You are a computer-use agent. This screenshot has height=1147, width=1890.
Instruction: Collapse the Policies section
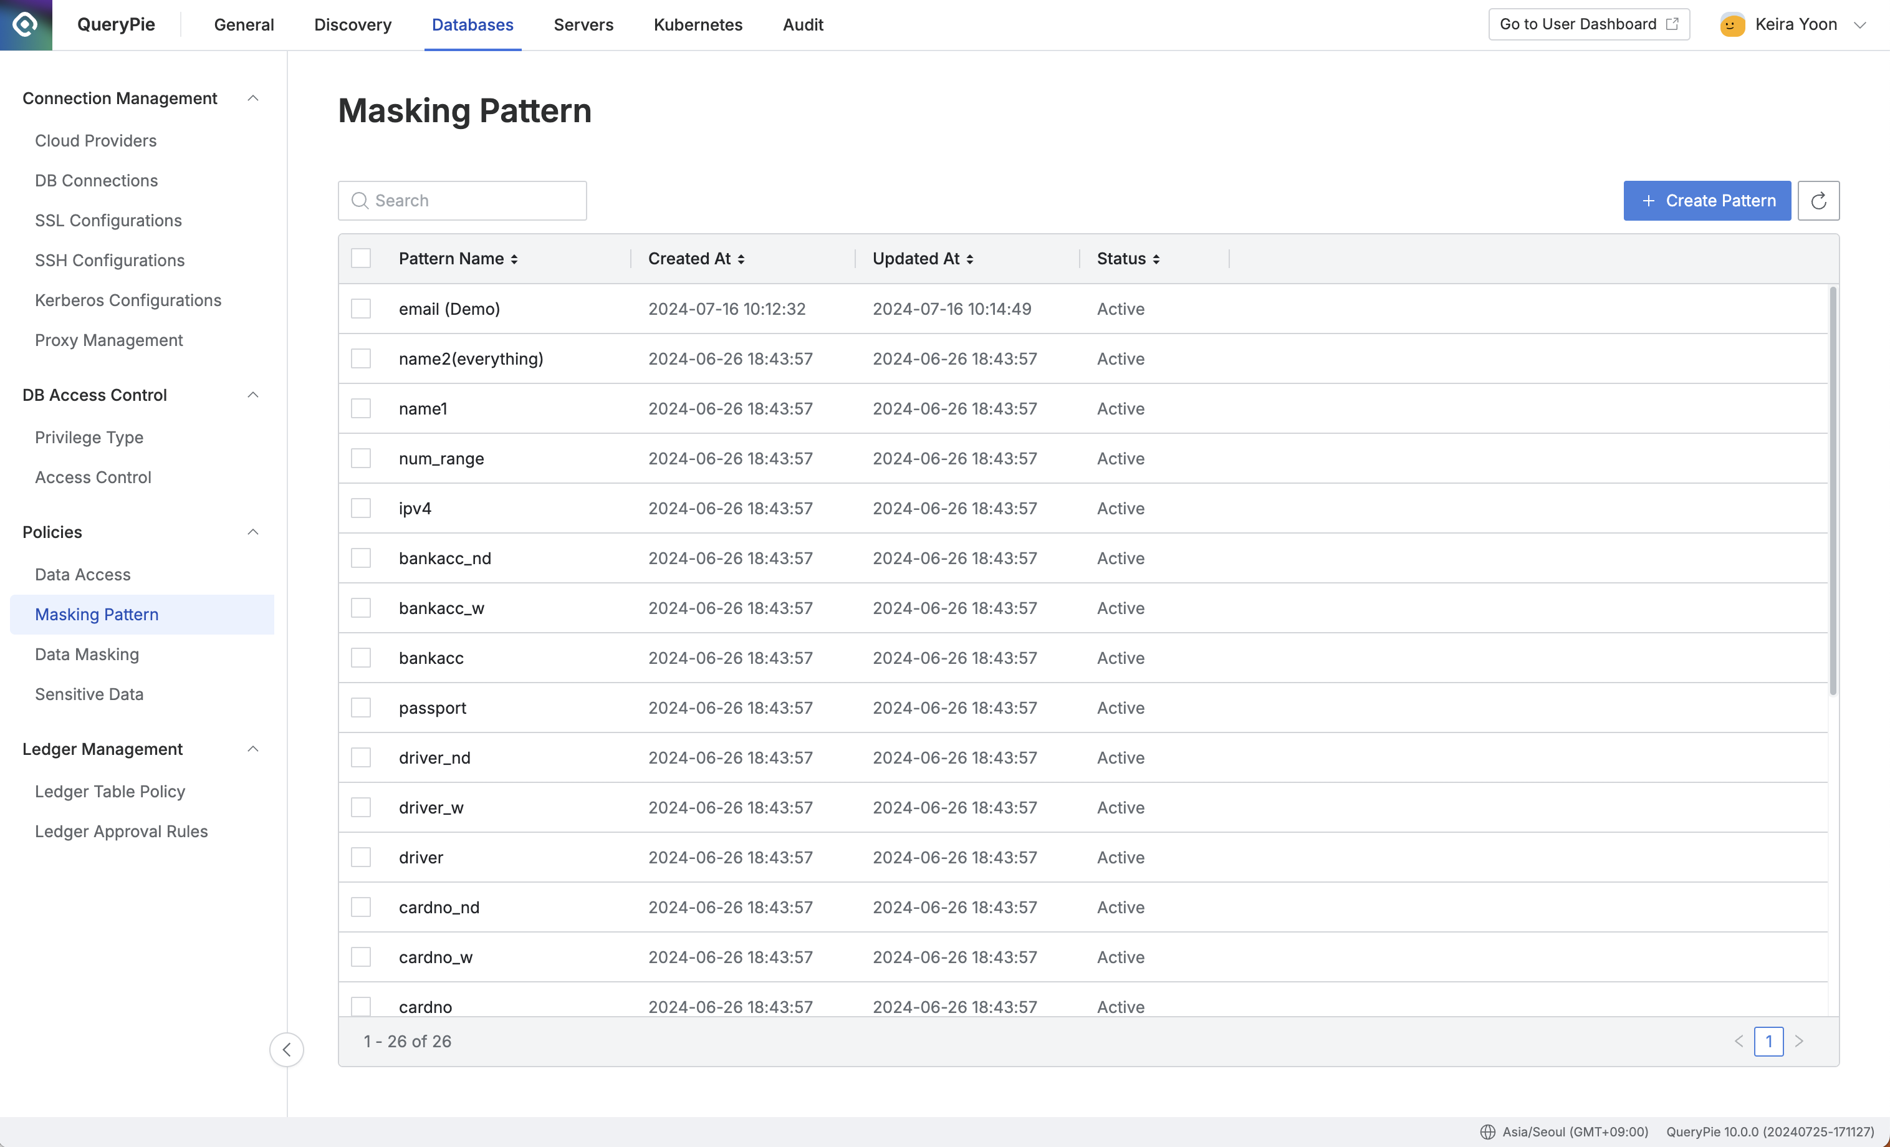(252, 532)
